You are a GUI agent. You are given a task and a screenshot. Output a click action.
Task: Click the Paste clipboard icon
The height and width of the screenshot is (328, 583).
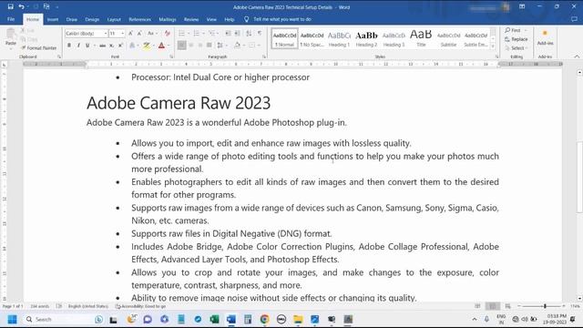(11, 35)
